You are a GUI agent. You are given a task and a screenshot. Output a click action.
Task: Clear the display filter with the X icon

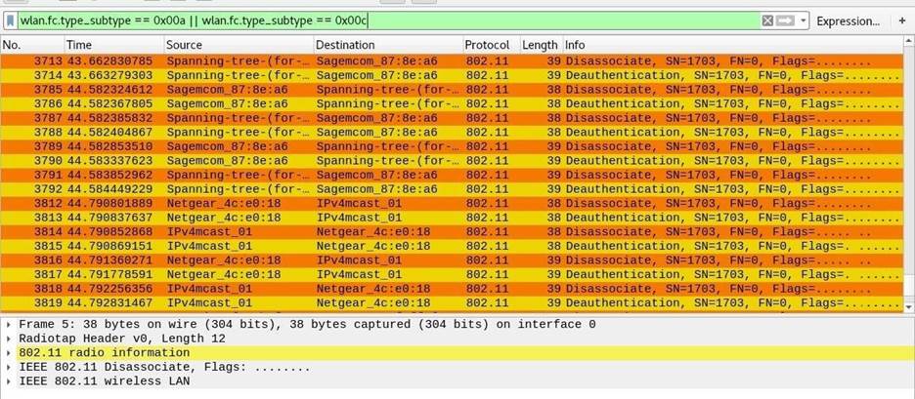point(767,20)
